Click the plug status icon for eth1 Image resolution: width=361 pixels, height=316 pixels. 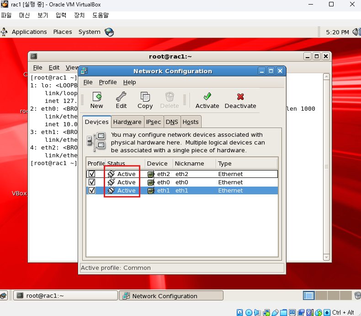pos(111,191)
